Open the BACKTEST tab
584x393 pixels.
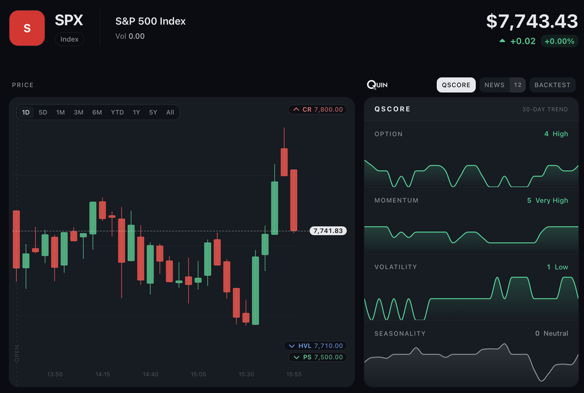[x=552, y=85]
